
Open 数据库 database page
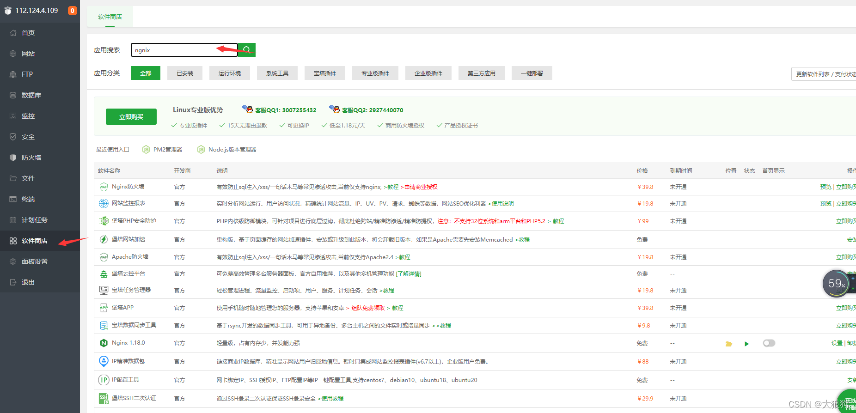[x=31, y=95]
